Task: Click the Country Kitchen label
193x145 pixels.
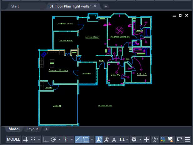Action: [x=58, y=70]
